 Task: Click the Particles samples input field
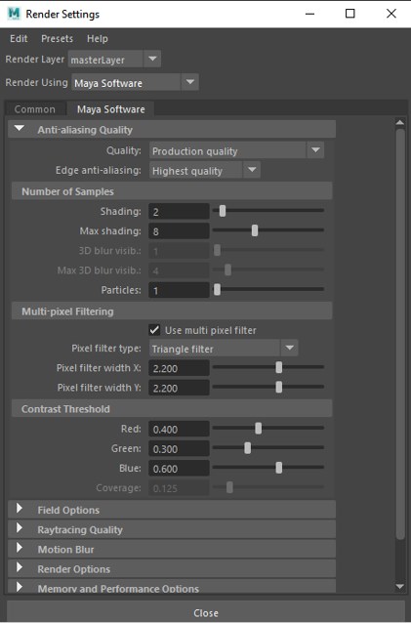pos(179,290)
